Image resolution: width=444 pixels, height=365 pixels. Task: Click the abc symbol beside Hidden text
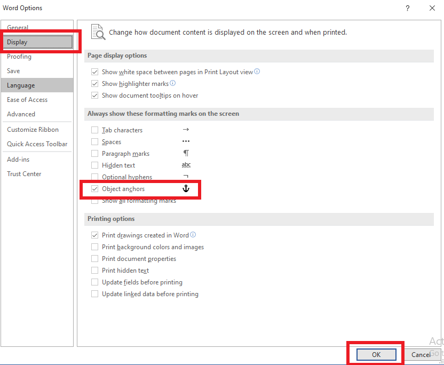click(186, 164)
